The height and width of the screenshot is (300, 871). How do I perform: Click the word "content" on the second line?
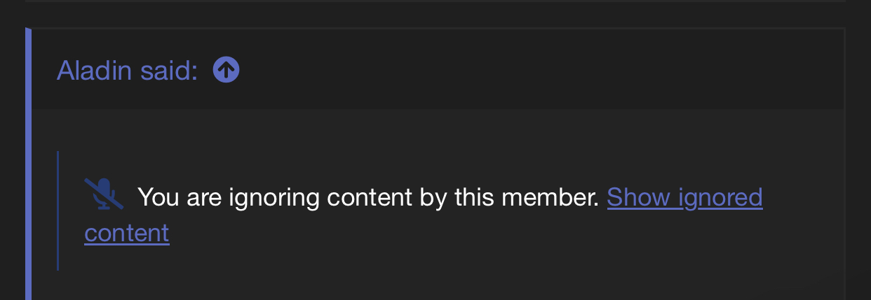tap(127, 233)
